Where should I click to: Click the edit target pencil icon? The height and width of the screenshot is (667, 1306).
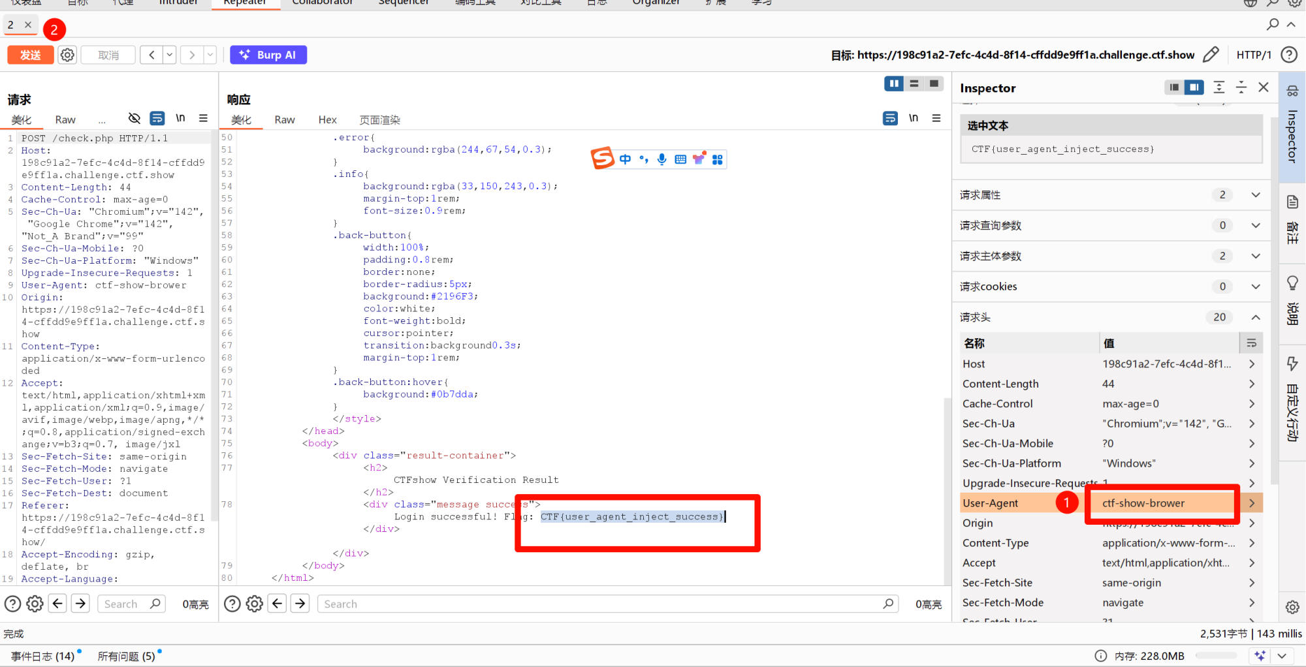pos(1211,55)
